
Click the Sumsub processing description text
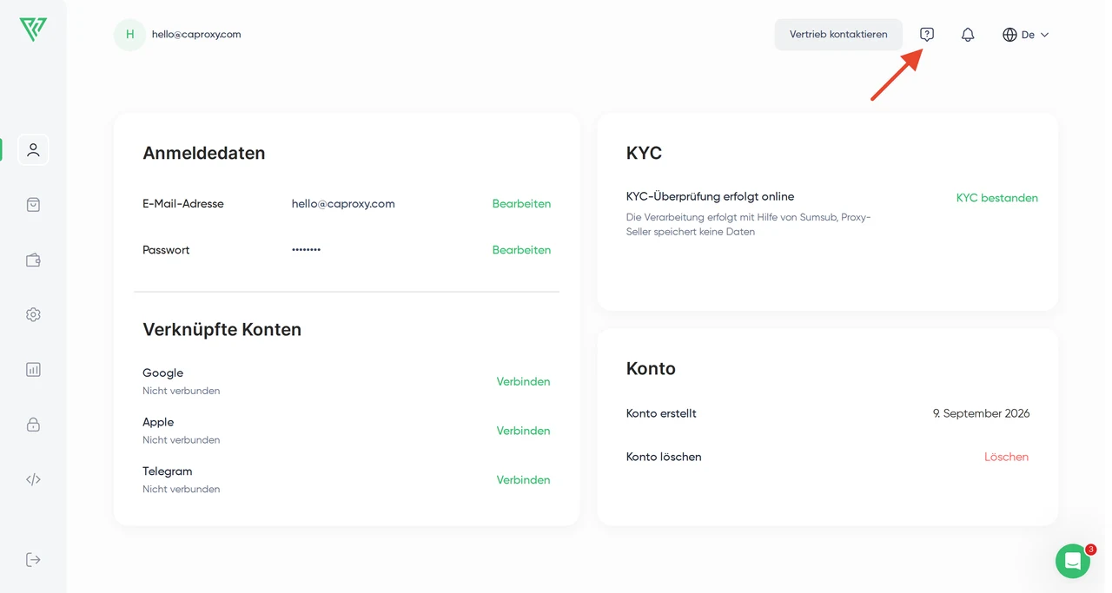748,225
